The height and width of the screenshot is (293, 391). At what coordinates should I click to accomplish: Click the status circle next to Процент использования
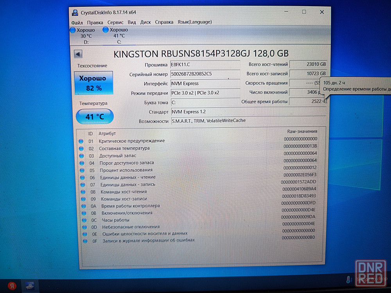(82, 170)
